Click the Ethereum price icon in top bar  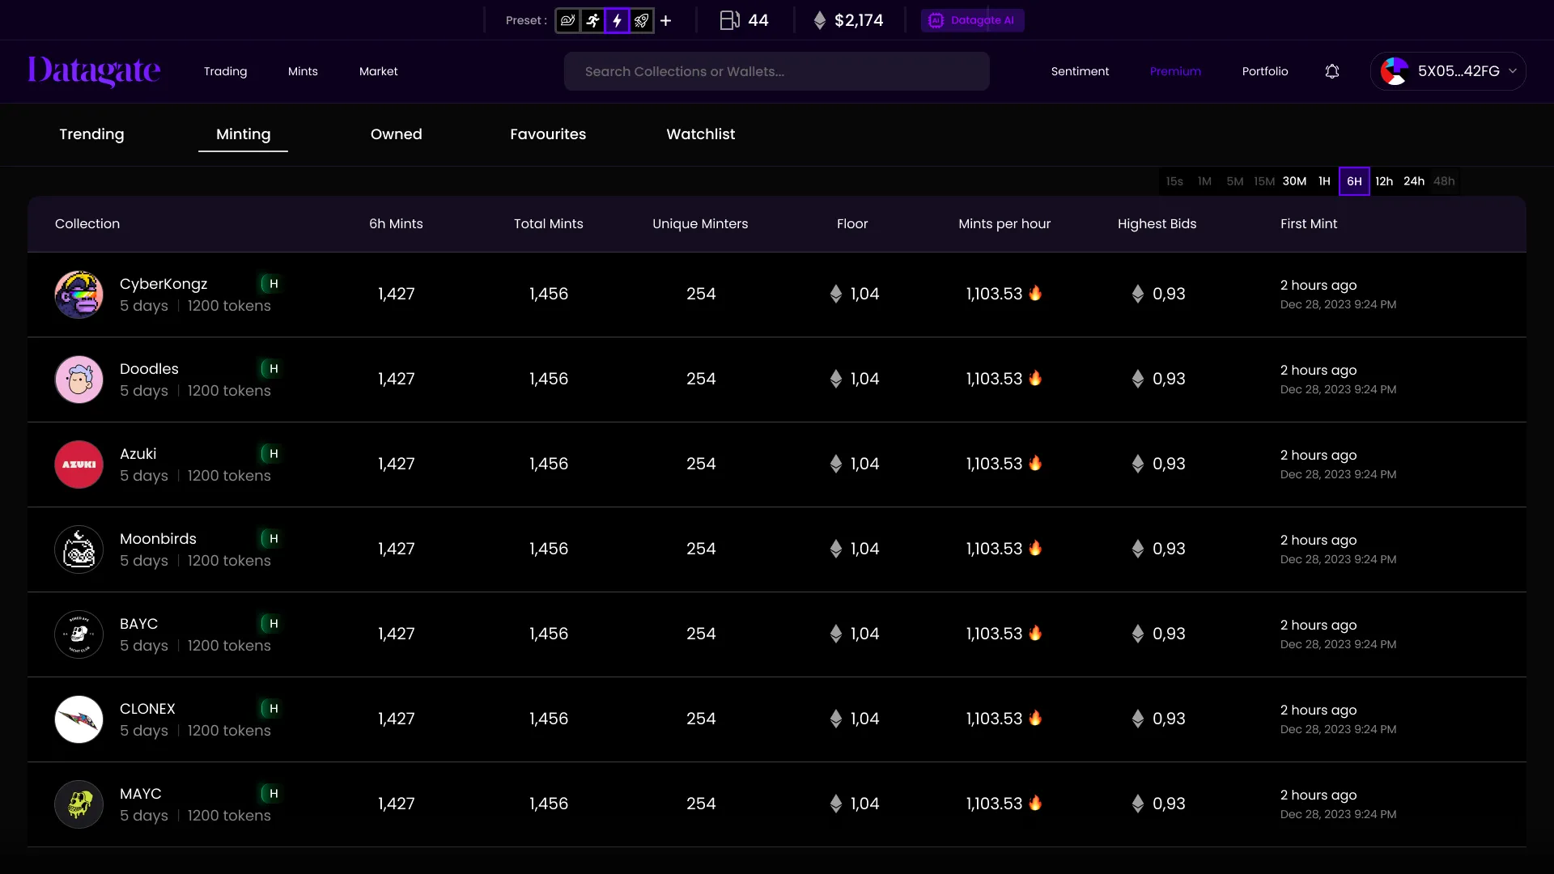820,20
